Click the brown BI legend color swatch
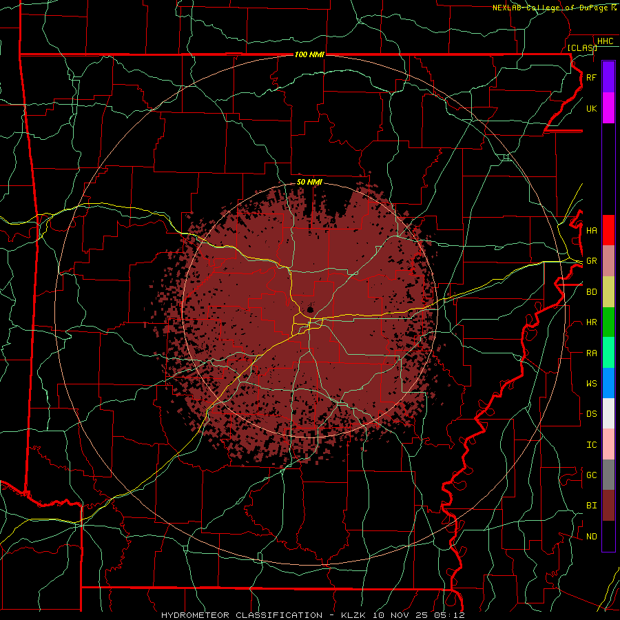620x620 pixels. pyautogui.click(x=608, y=506)
